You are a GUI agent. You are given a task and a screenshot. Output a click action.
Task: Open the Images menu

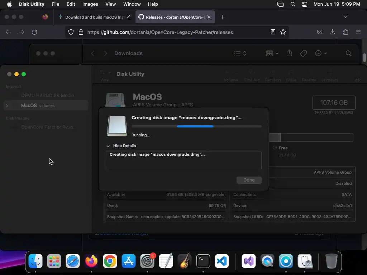[x=90, y=4]
